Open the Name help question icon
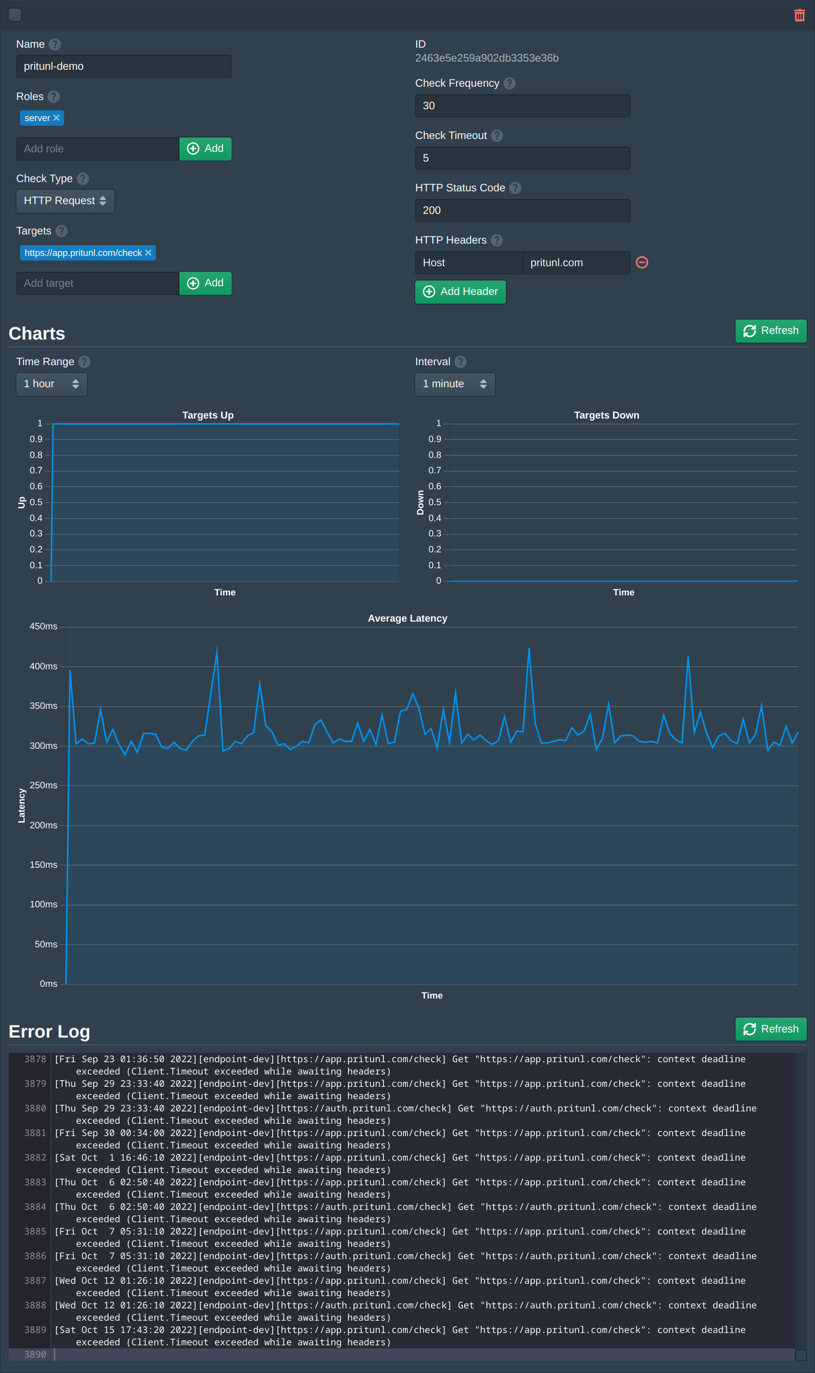Image resolution: width=815 pixels, height=1373 pixels. (x=55, y=45)
